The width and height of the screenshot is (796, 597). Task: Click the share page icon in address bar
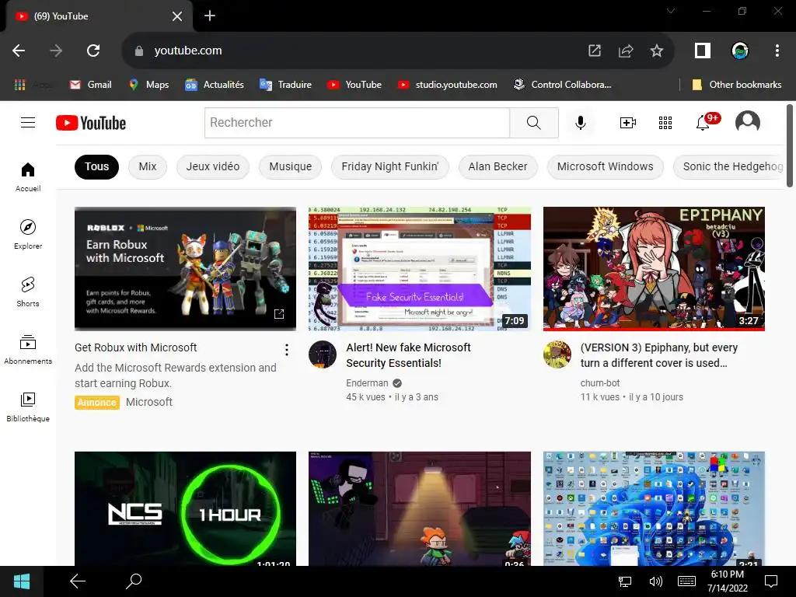(x=626, y=51)
